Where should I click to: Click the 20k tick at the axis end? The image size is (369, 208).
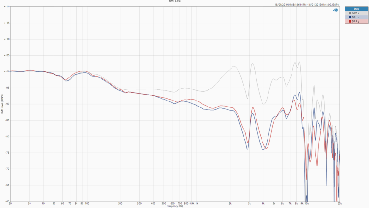339,203
